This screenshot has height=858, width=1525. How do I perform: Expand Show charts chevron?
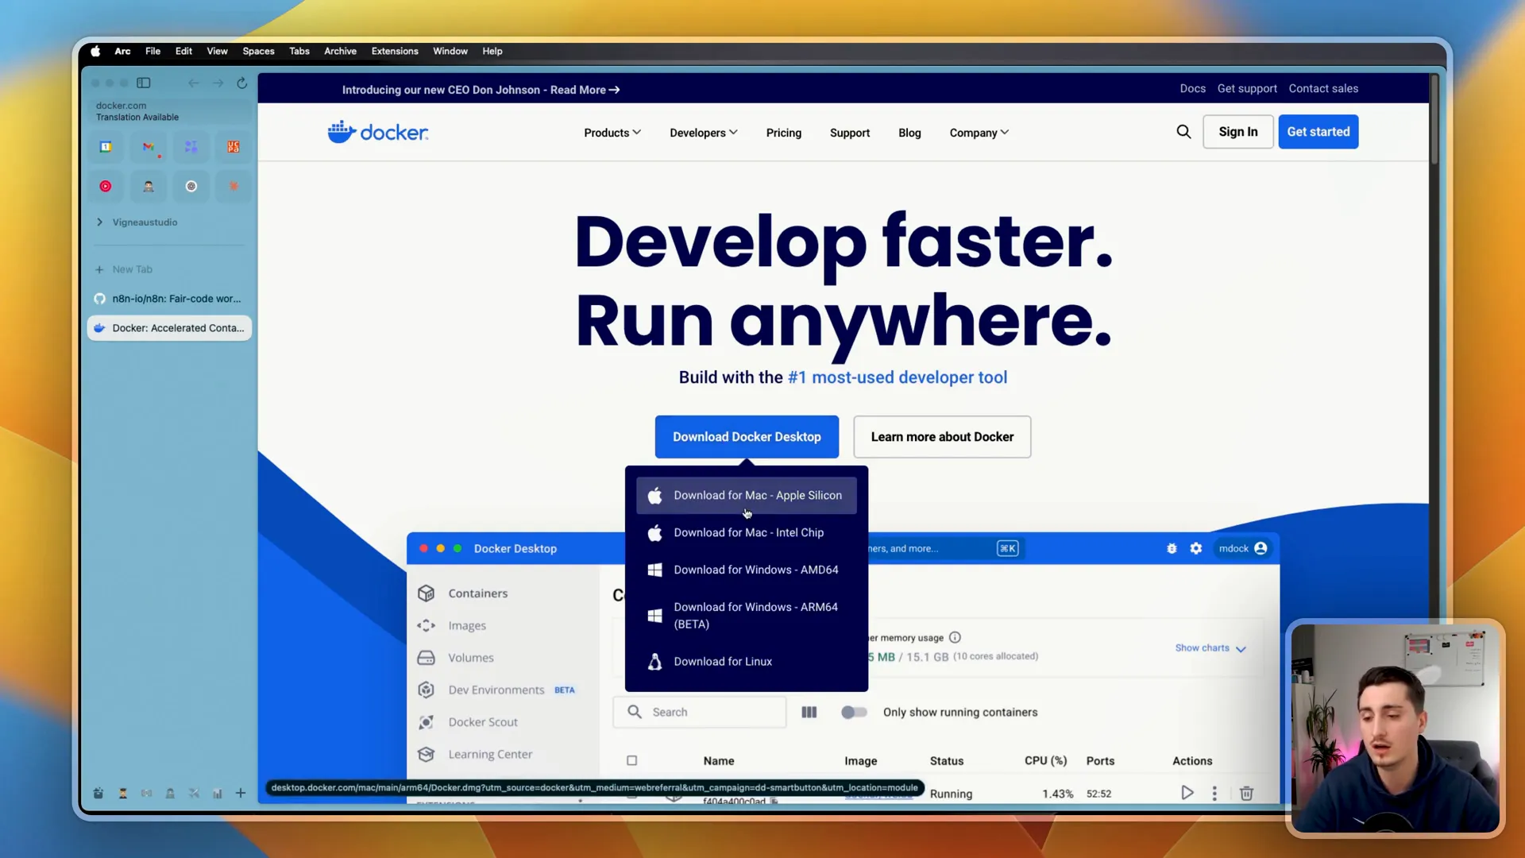point(1241,649)
